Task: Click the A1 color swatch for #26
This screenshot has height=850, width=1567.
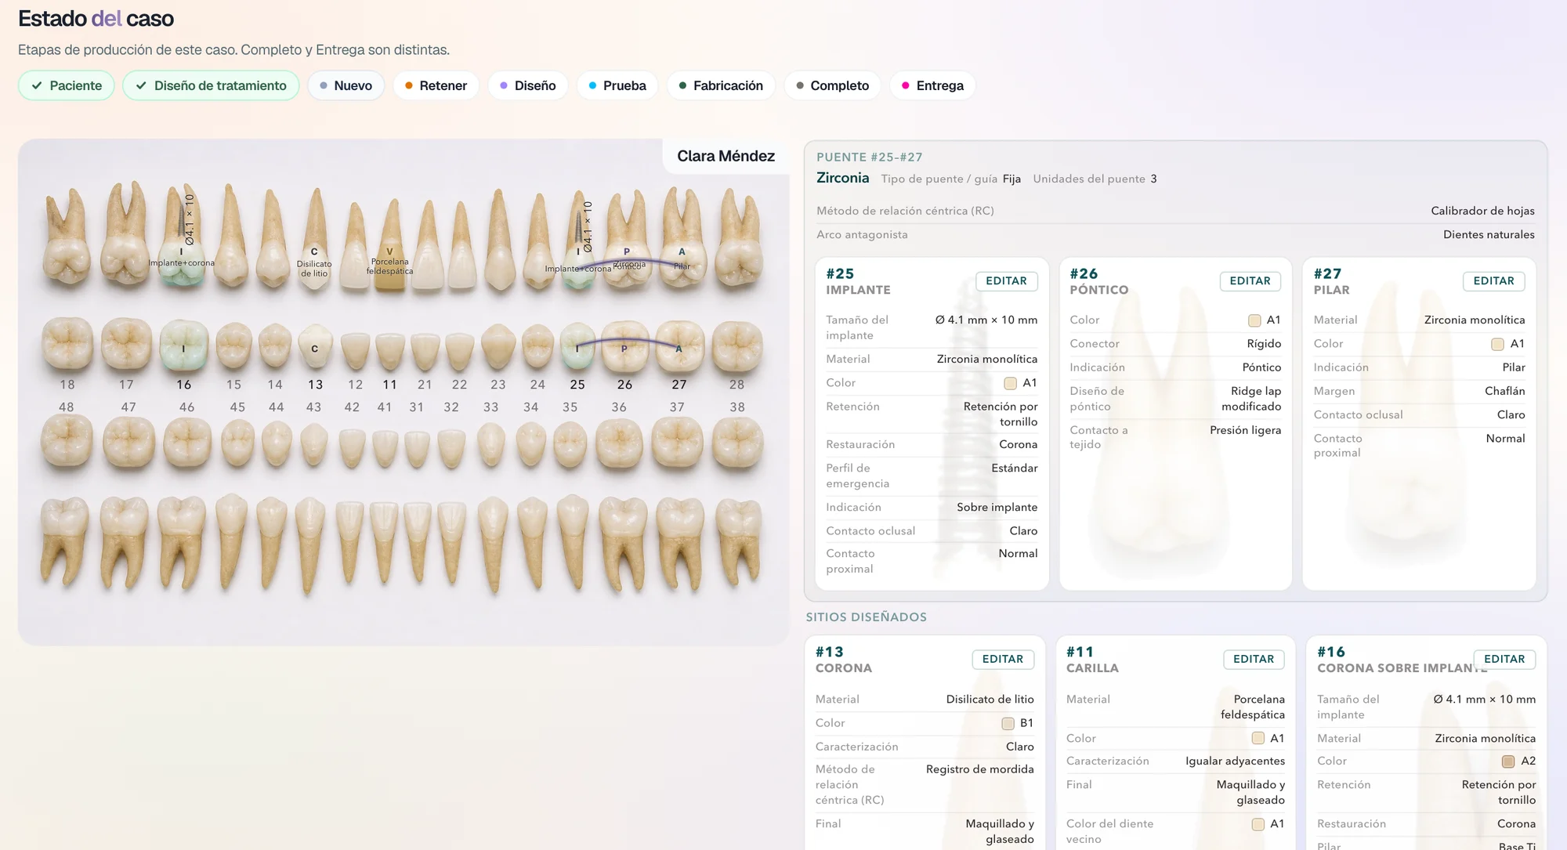Action: coord(1254,320)
